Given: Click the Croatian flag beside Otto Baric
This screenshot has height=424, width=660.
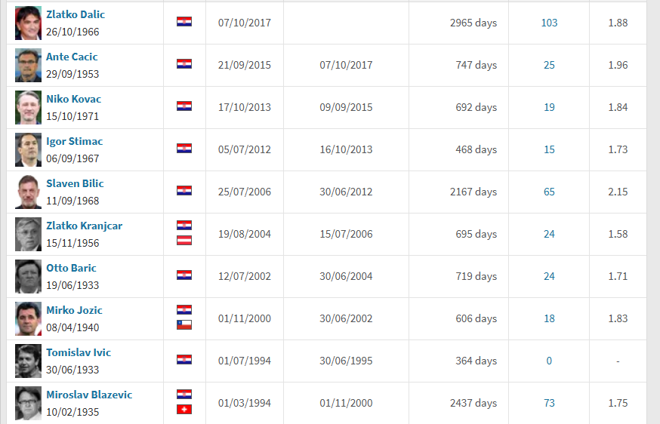Looking at the screenshot, I should 184,275.
